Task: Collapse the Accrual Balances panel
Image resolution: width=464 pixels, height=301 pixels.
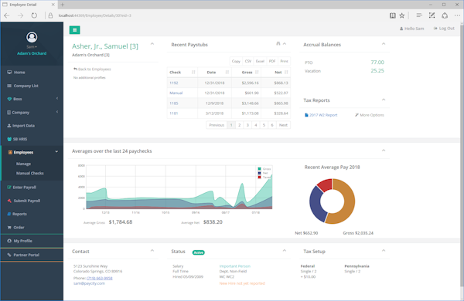Action: pyautogui.click(x=384, y=44)
